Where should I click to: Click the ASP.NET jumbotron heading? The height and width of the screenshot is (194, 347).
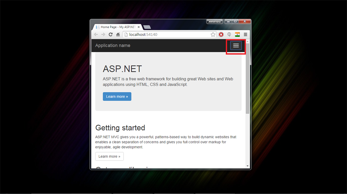click(122, 69)
